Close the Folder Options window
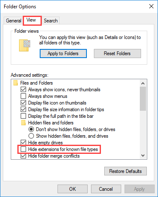 coord(151,6)
